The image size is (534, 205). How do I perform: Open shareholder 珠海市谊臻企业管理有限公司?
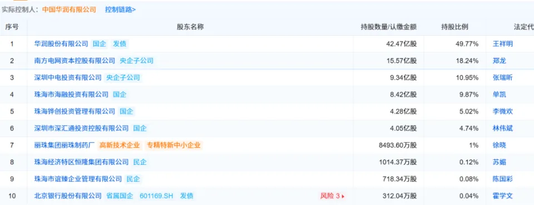point(78,179)
